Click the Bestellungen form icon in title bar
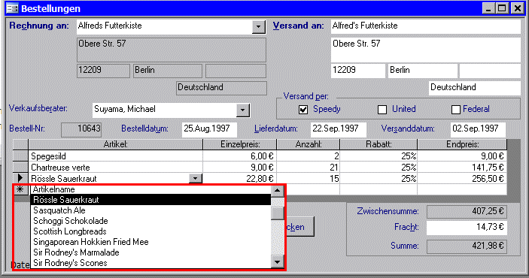 (x=12, y=8)
